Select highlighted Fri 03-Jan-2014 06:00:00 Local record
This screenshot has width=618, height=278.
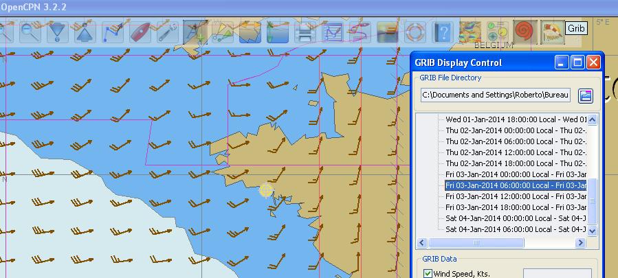tap(516, 185)
